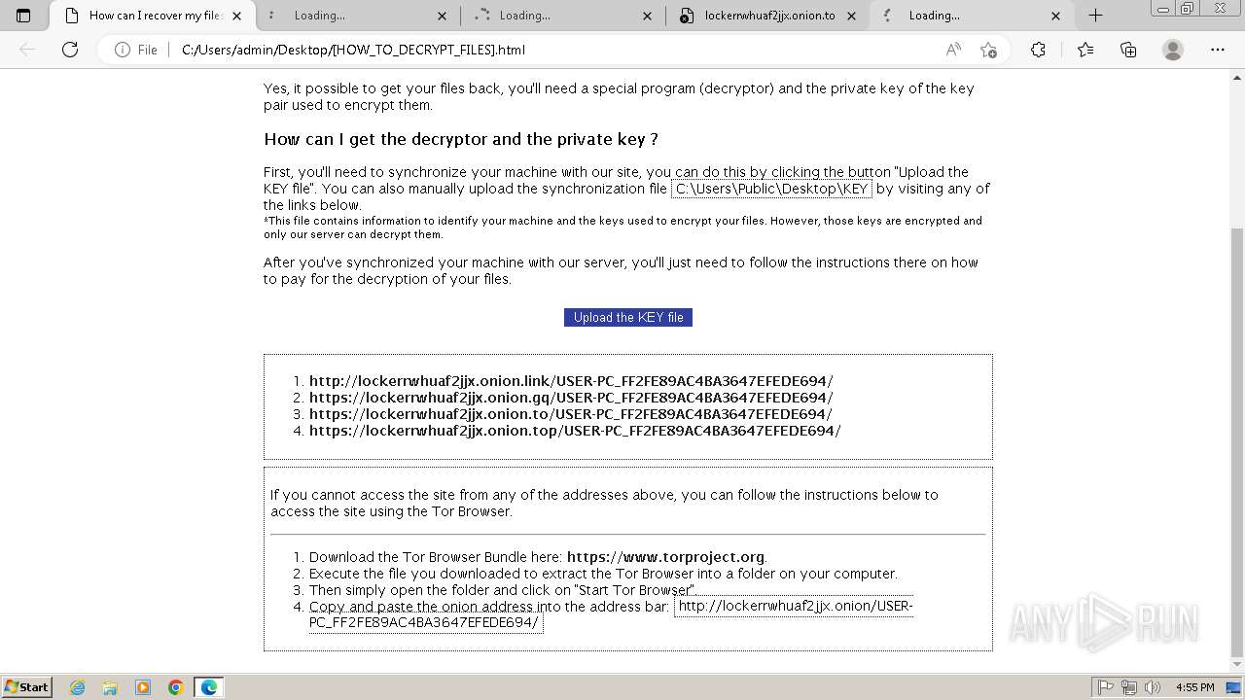Open Settings and more menu
Screen dimensions: 1245x700
click(1218, 50)
